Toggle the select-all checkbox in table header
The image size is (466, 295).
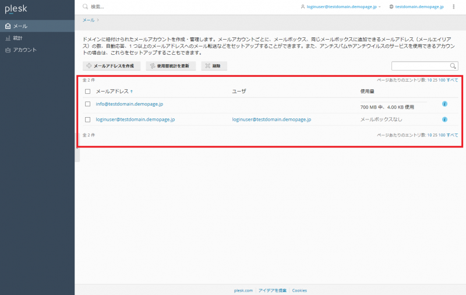point(87,92)
